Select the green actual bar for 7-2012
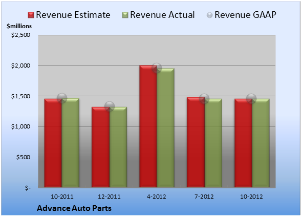 coord(213,143)
